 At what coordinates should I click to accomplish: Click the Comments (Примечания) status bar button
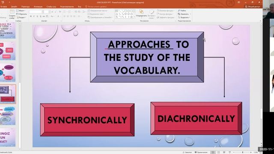[201, 152]
